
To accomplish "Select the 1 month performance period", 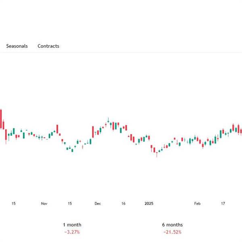I will pyautogui.click(x=72, y=225).
